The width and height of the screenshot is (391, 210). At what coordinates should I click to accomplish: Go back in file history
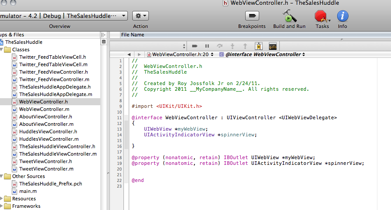click(129, 54)
